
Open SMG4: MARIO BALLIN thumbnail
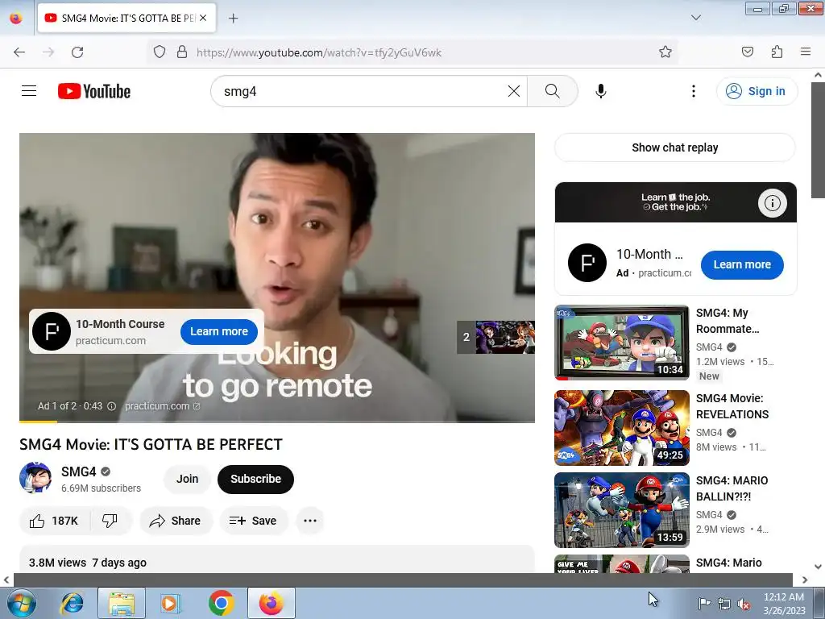pos(622,510)
